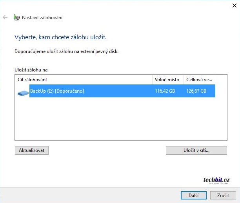The image size is (240, 203).
Task: Click the Uložit zálohu na: label
Action: click(x=31, y=70)
